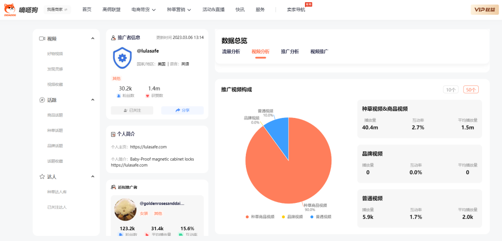Image resolution: width=502 pixels, height=241 pixels.
Task: Switch to the 视频推广 tab
Action: pyautogui.click(x=319, y=52)
